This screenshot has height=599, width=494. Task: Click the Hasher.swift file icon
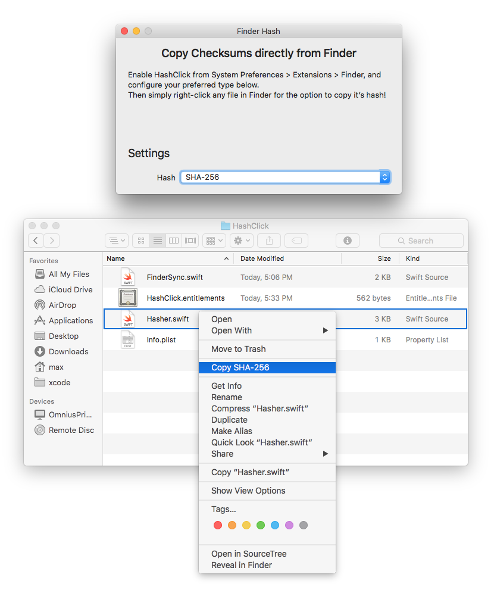coord(128,319)
